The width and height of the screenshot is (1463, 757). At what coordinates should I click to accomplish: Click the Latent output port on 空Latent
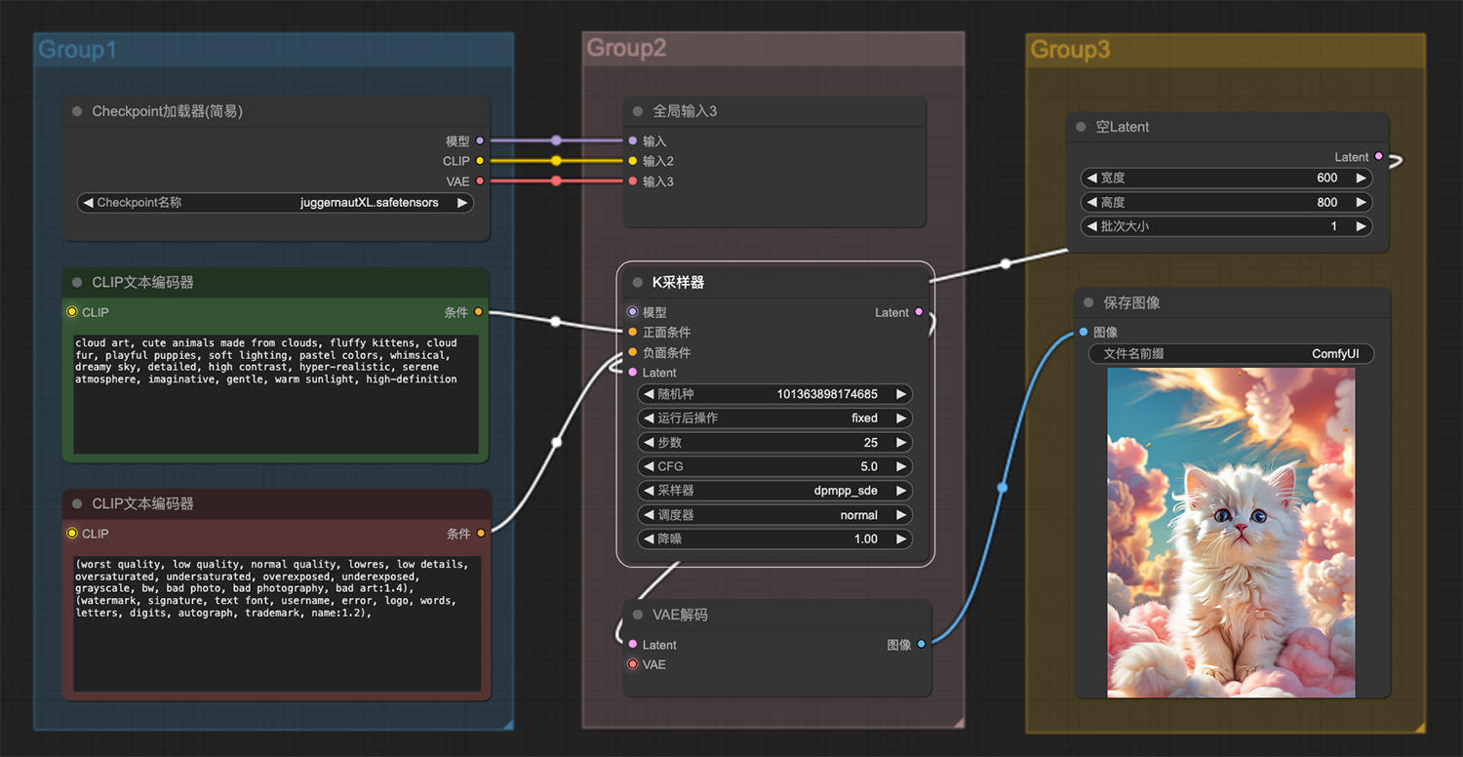1378,156
